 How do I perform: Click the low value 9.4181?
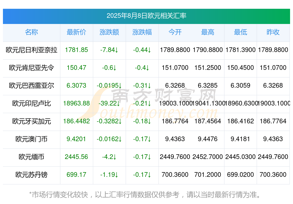tap(240, 139)
